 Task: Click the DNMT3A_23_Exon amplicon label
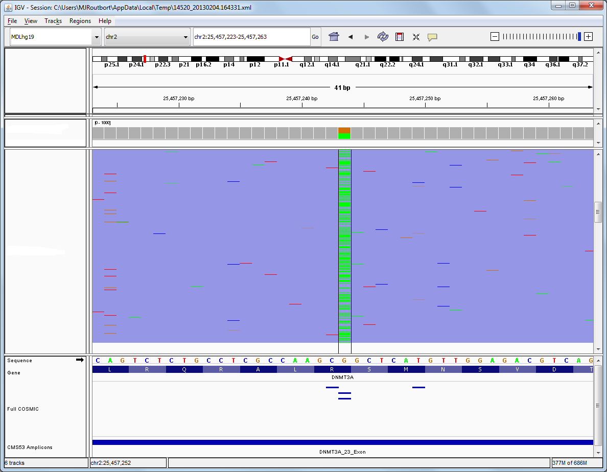[x=342, y=452]
